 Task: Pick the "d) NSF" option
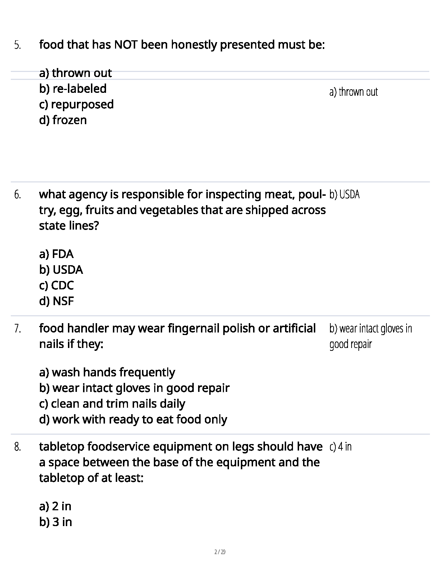click(56, 301)
